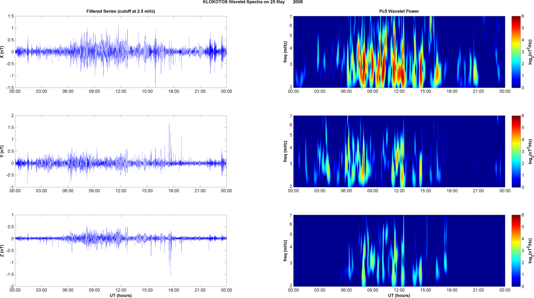Pick the middle spectrogram's color scale bar
This screenshot has width=534, height=298.
pos(516,151)
